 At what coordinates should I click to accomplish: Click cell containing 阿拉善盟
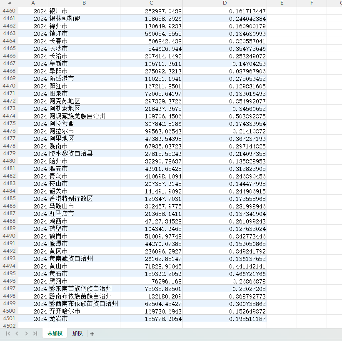[x=84, y=123]
